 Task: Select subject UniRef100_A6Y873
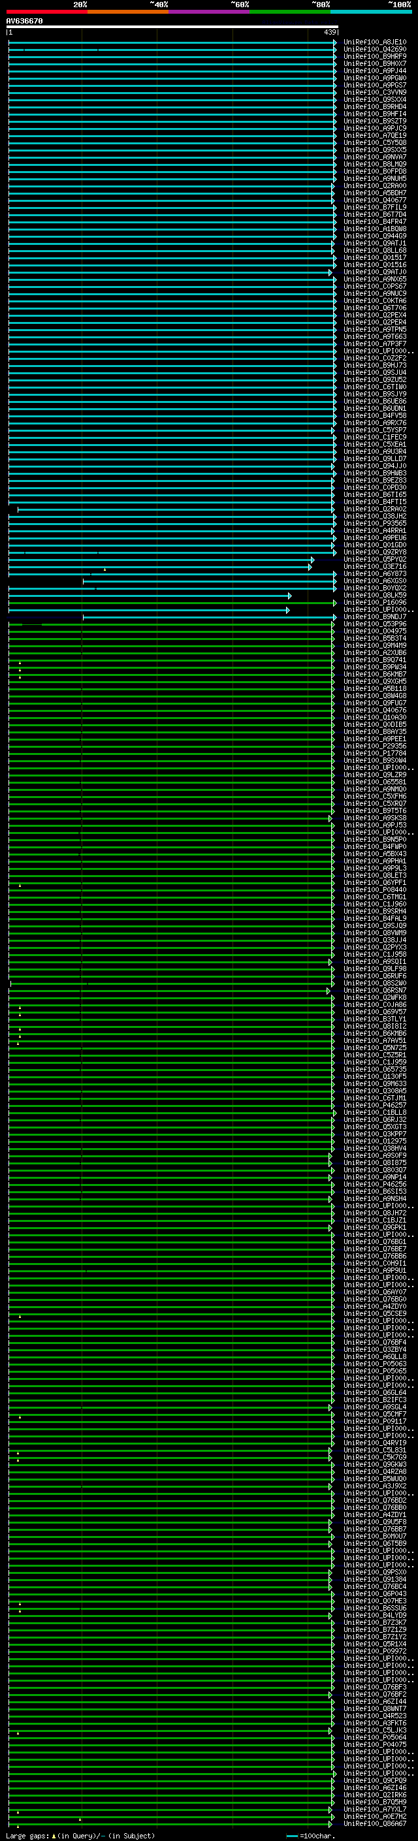pos(375,574)
